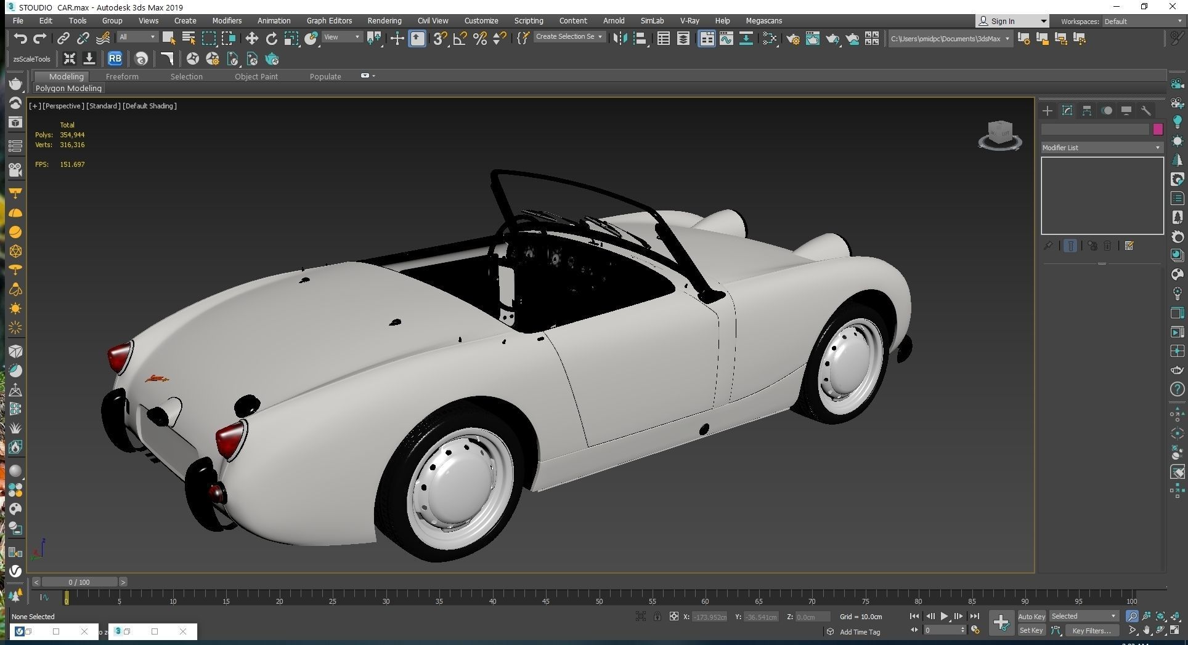This screenshot has height=645, width=1188.
Task: Click the Redo arrow icon
Action: 40,39
